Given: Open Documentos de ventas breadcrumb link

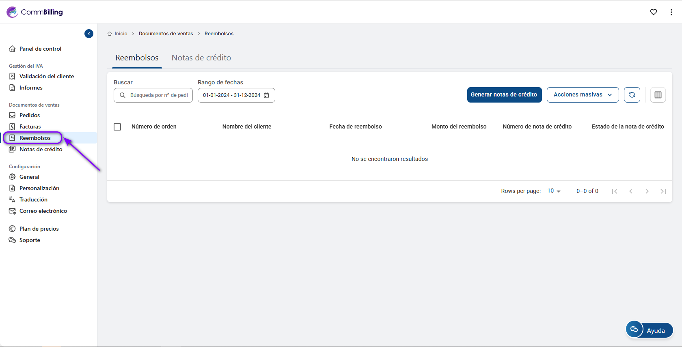Looking at the screenshot, I should (x=166, y=34).
